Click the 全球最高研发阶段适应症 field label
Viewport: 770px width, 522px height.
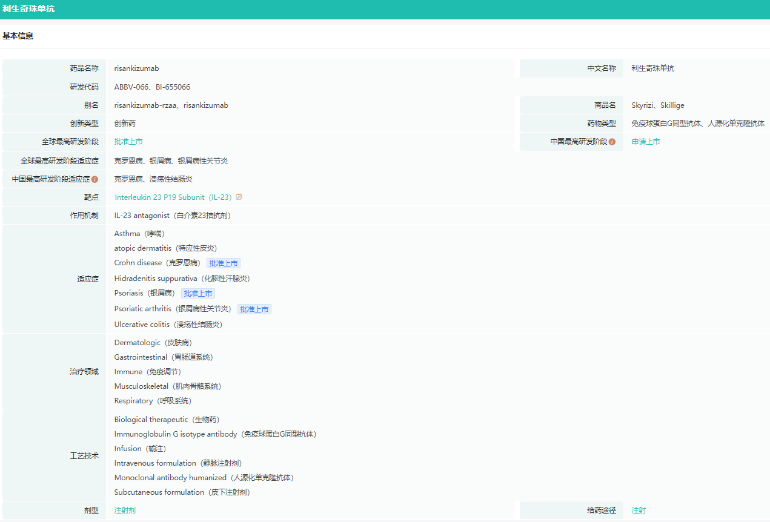tap(59, 161)
